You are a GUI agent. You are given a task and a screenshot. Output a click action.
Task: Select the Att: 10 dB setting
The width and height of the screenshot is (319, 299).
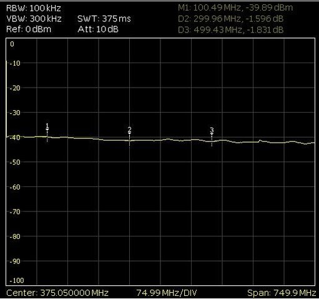98,29
